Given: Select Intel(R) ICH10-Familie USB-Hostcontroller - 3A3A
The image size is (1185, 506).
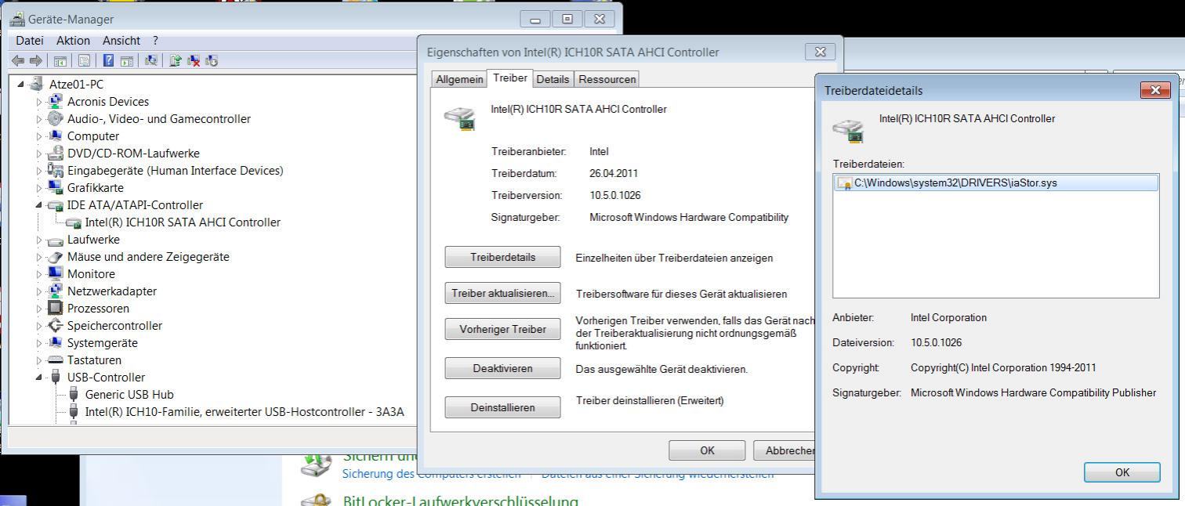Looking at the screenshot, I should (x=245, y=411).
